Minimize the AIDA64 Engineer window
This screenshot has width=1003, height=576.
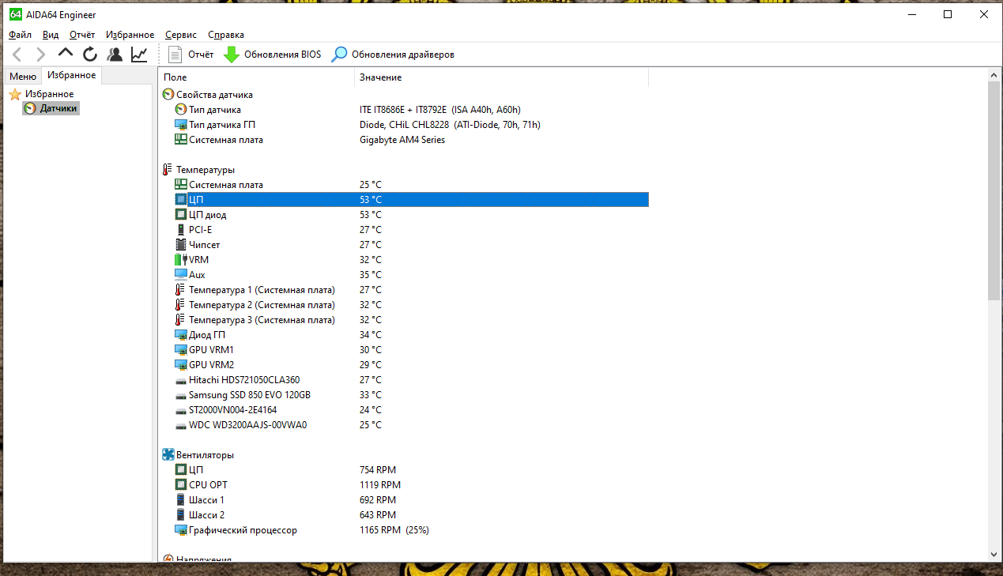tap(911, 14)
